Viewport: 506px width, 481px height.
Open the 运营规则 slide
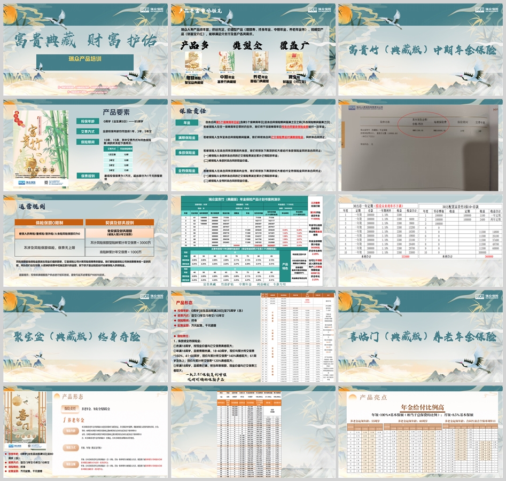point(85,240)
